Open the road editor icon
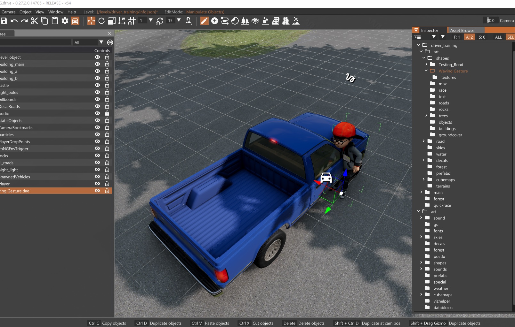This screenshot has height=327, width=515. tap(286, 21)
